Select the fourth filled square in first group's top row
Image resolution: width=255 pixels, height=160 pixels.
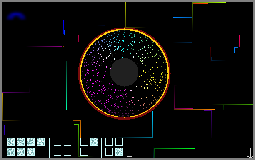click(41, 142)
